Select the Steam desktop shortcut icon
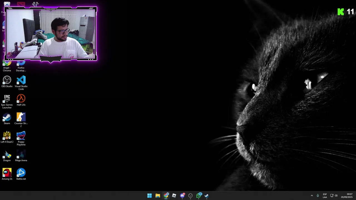Viewport: 356px width, 200px height. click(7, 119)
